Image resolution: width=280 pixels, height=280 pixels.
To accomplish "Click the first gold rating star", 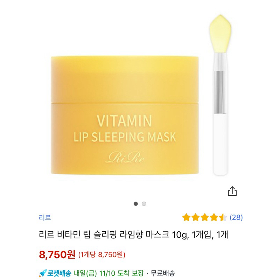I will [x=186, y=217].
